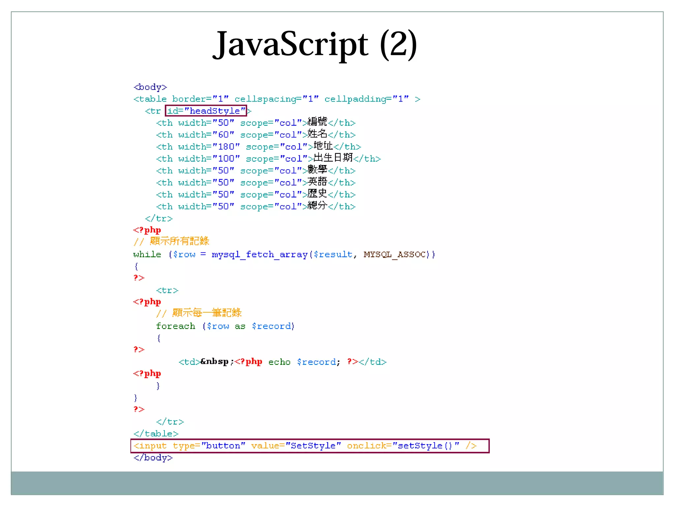Viewport: 675px width, 506px height.
Task: Select the foreach ($row as $record) line
Action: tap(225, 326)
